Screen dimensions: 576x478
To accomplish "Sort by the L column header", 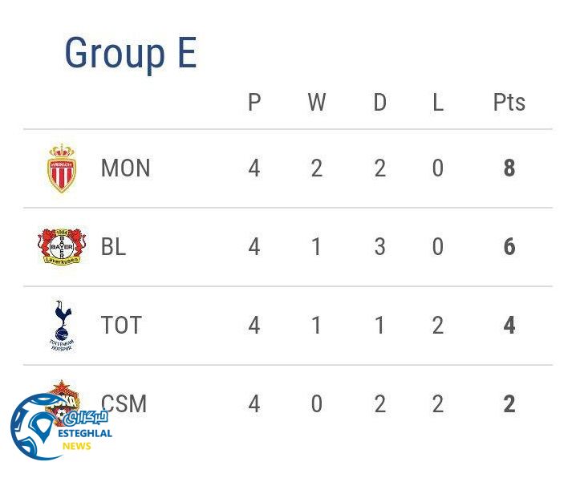I will (x=437, y=103).
